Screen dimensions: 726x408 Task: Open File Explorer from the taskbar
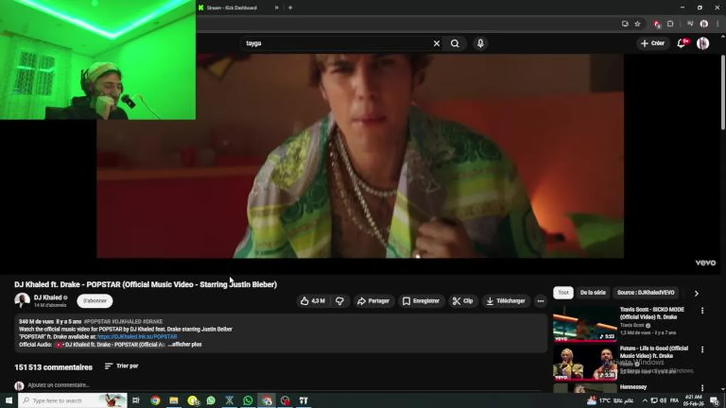(x=174, y=401)
